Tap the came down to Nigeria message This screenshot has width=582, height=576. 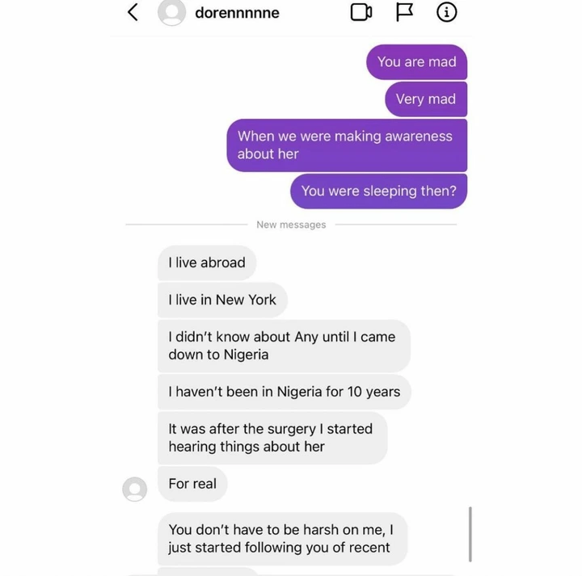click(x=284, y=346)
